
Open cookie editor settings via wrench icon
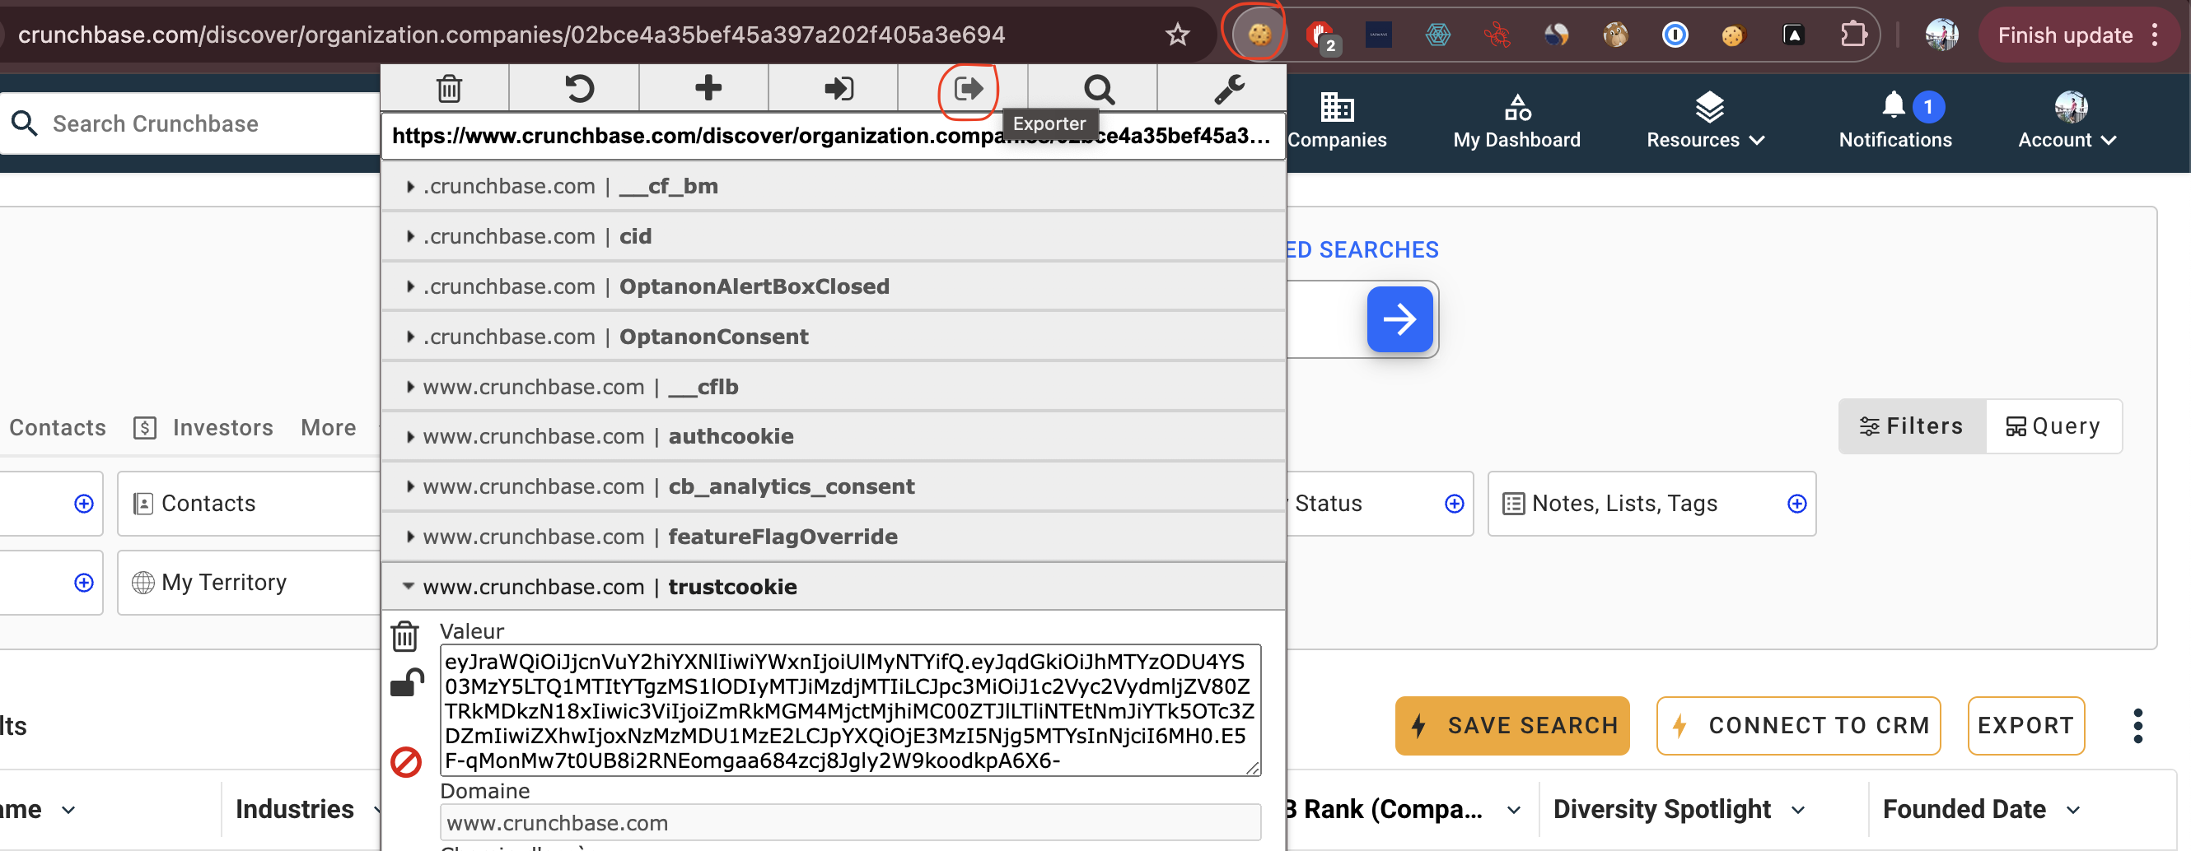1228,87
